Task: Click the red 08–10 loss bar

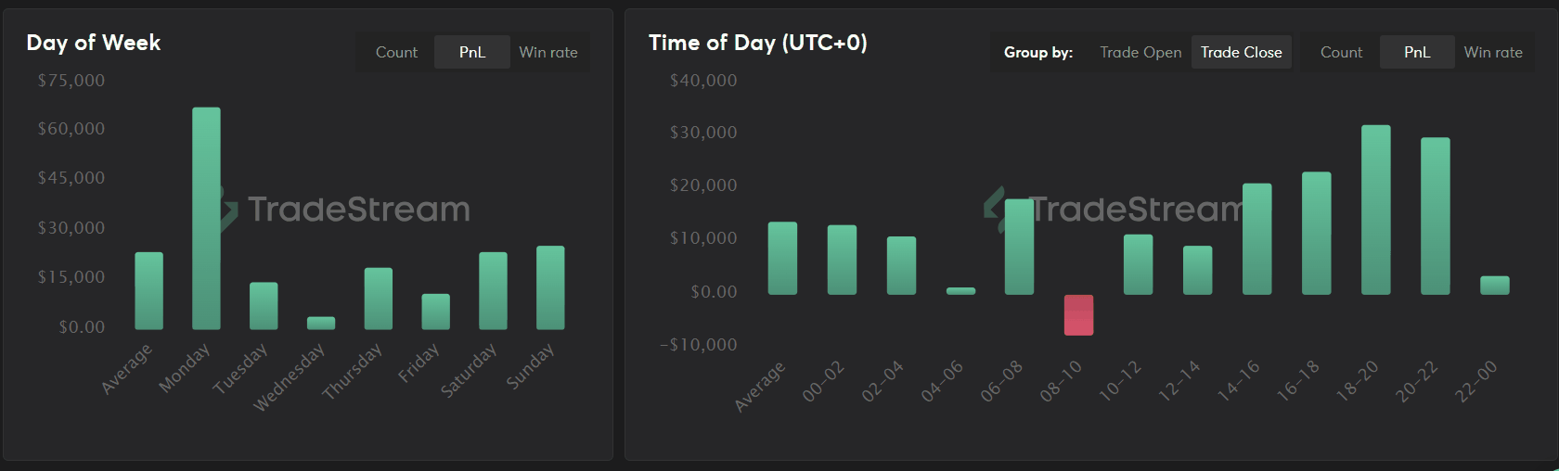Action: tap(1078, 314)
